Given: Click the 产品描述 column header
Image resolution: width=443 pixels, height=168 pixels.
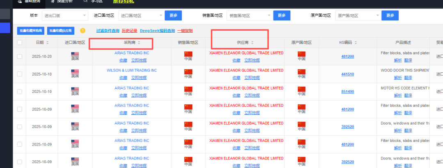Looking at the screenshot, I should coord(403,43).
